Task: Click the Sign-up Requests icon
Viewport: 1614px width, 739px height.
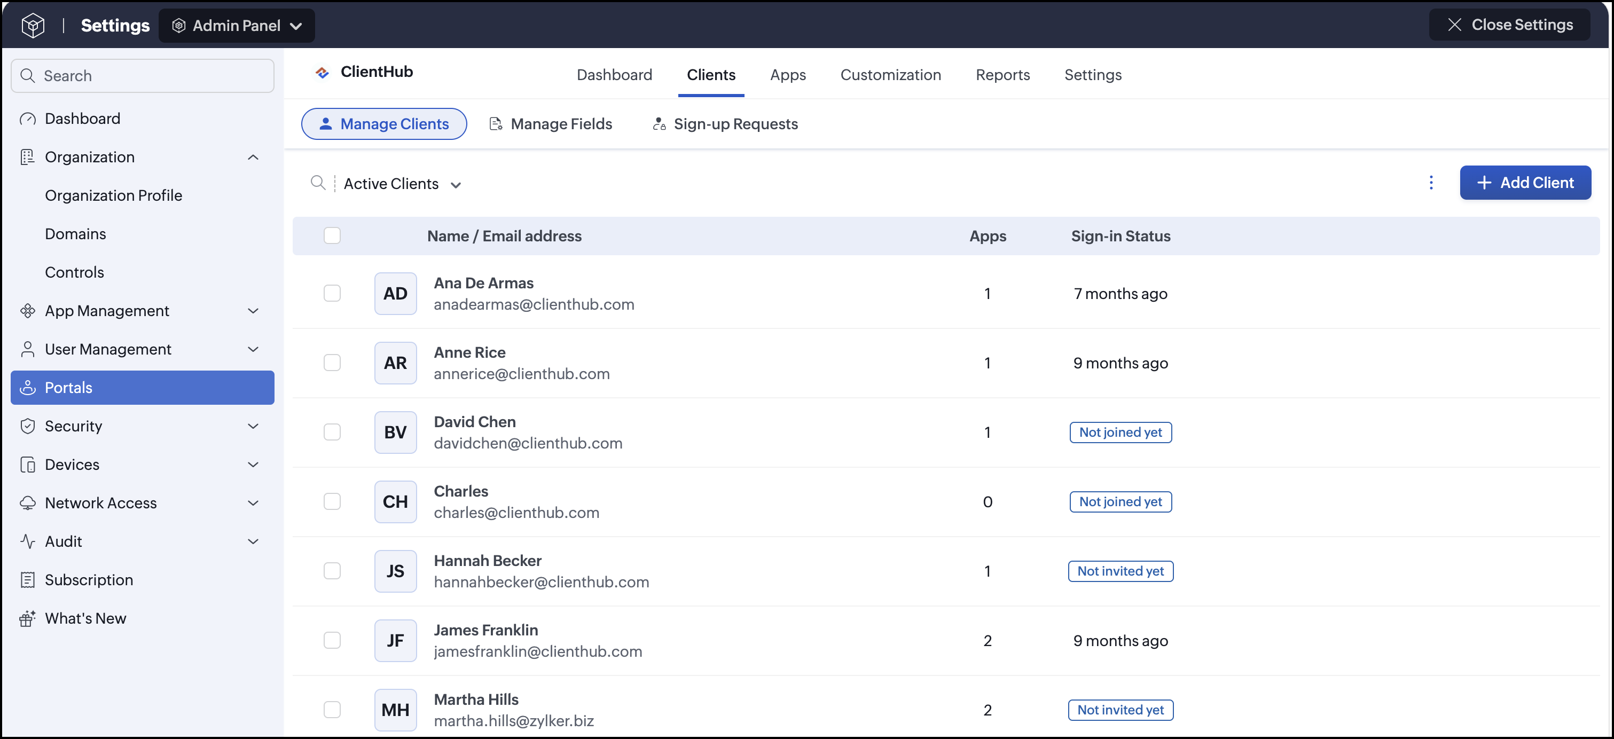Action: (659, 124)
